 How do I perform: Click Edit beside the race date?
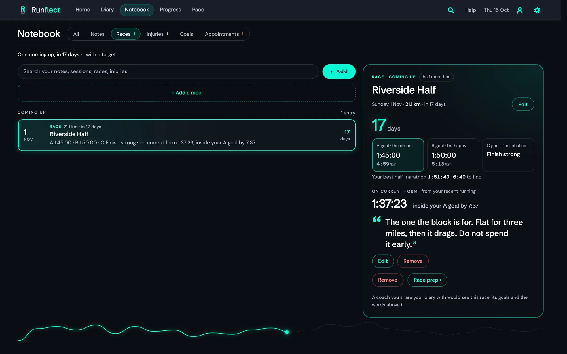pos(523,105)
